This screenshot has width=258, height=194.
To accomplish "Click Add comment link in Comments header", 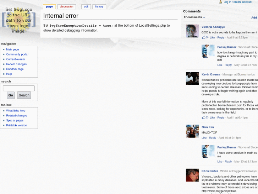I will tap(254, 17).
